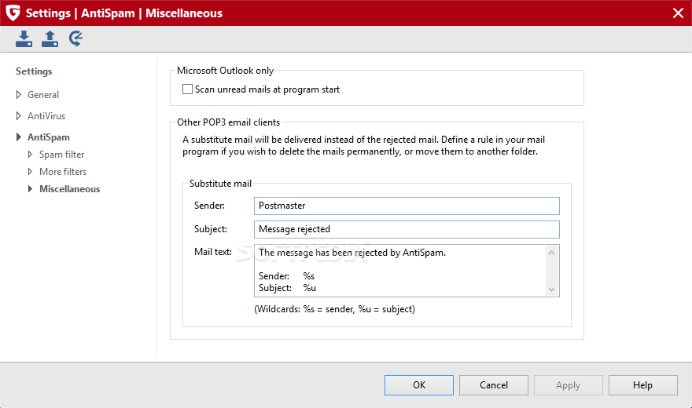Click the load settings download icon

pos(24,38)
